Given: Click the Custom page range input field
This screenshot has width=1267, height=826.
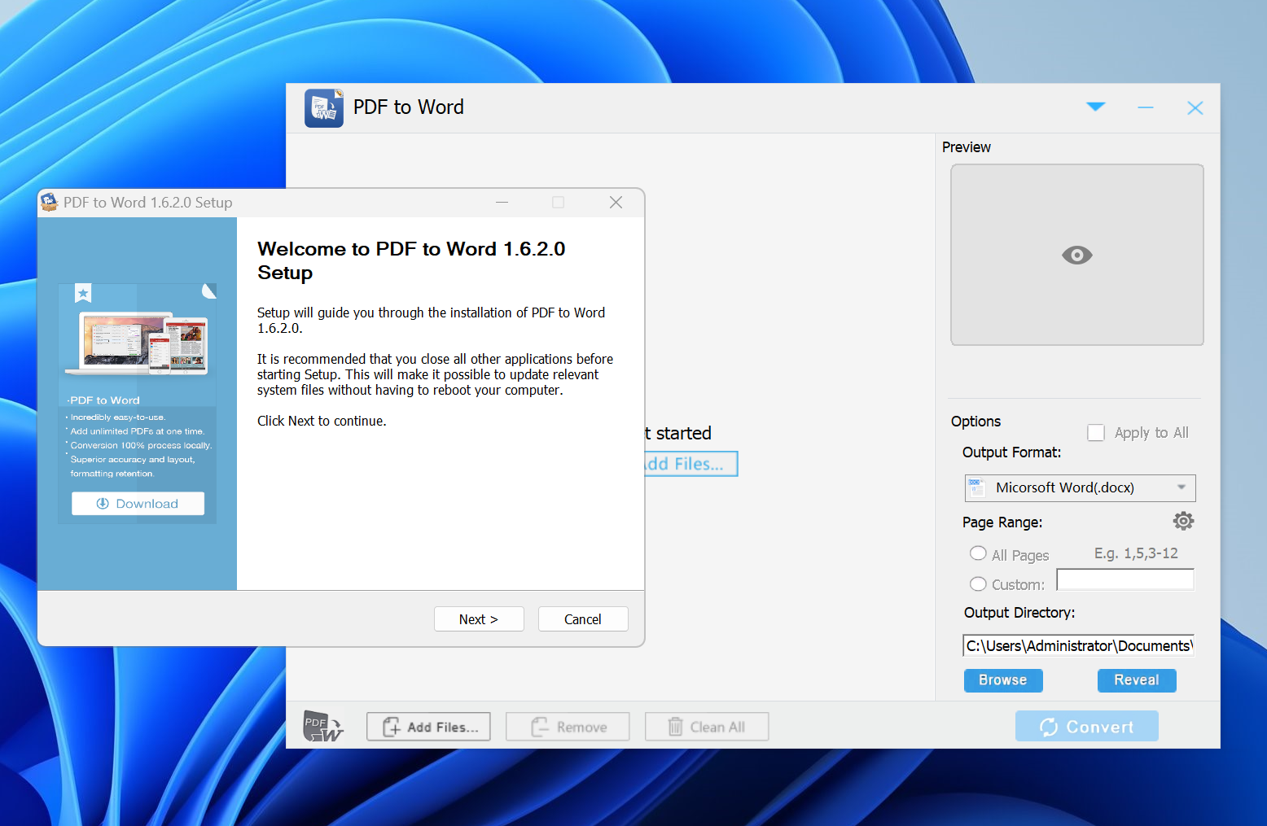Looking at the screenshot, I should (x=1125, y=579).
